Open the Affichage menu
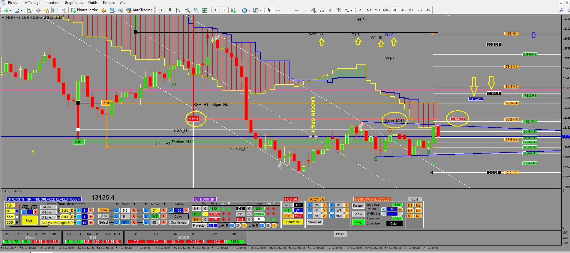570x253 pixels. [32, 3]
